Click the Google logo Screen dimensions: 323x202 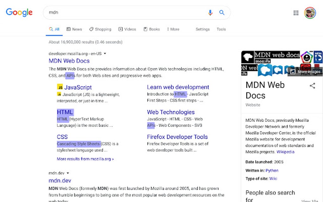[x=19, y=13]
